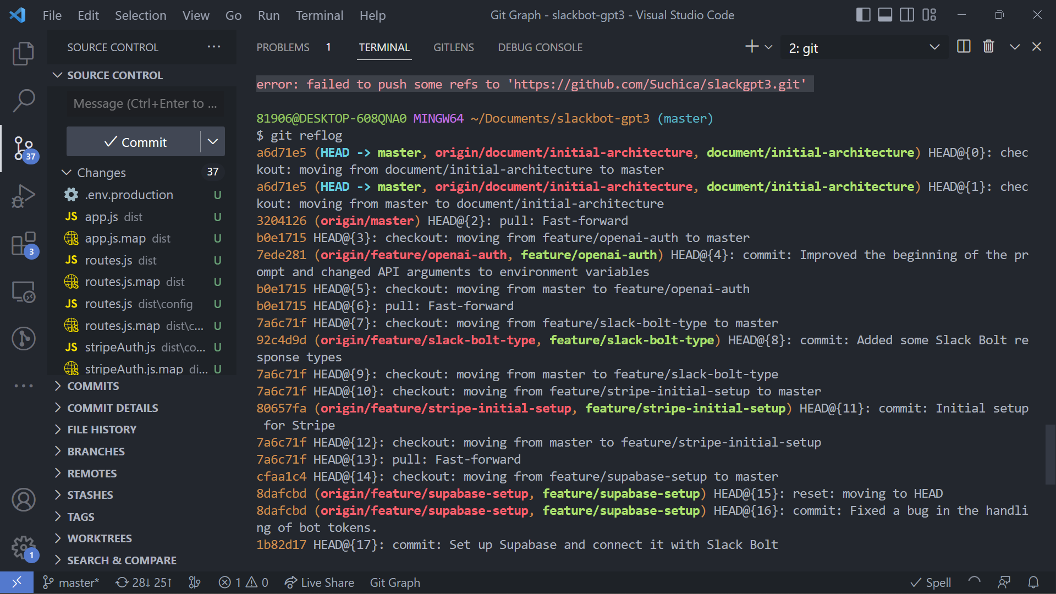Open terminal selector dropdown '2: git'
1056x594 pixels.
(864, 48)
